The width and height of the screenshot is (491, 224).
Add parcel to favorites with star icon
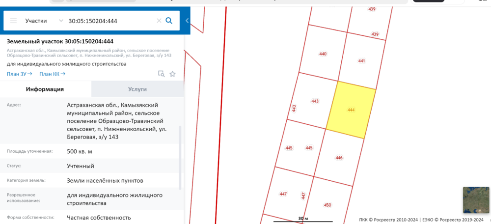pyautogui.click(x=172, y=74)
